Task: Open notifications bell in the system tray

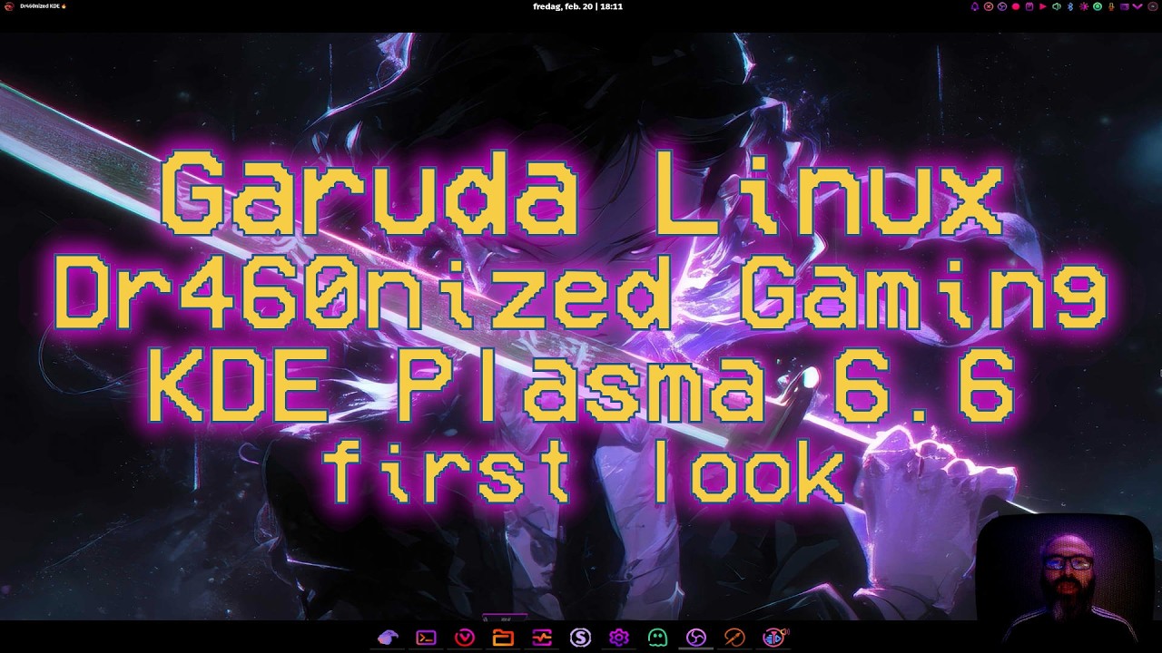Action: (975, 6)
